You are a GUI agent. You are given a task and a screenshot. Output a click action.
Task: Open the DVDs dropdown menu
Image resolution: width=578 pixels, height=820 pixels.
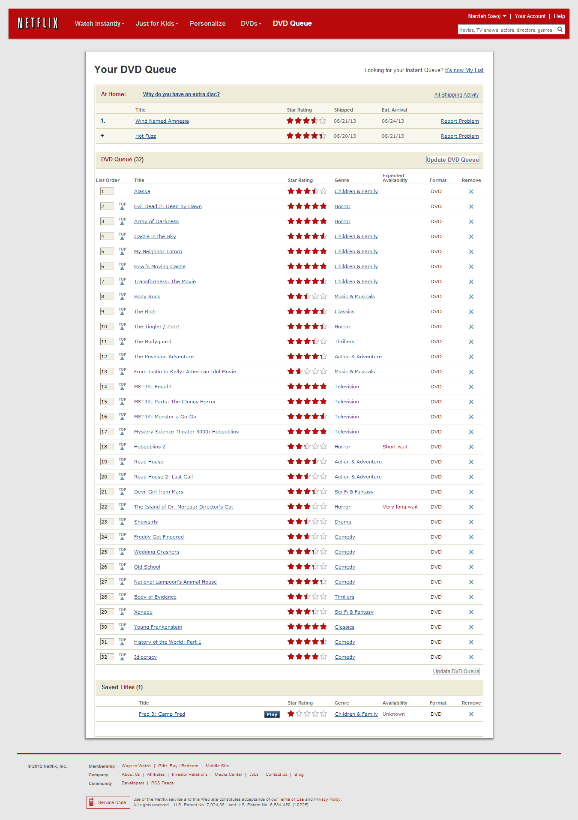pos(251,24)
